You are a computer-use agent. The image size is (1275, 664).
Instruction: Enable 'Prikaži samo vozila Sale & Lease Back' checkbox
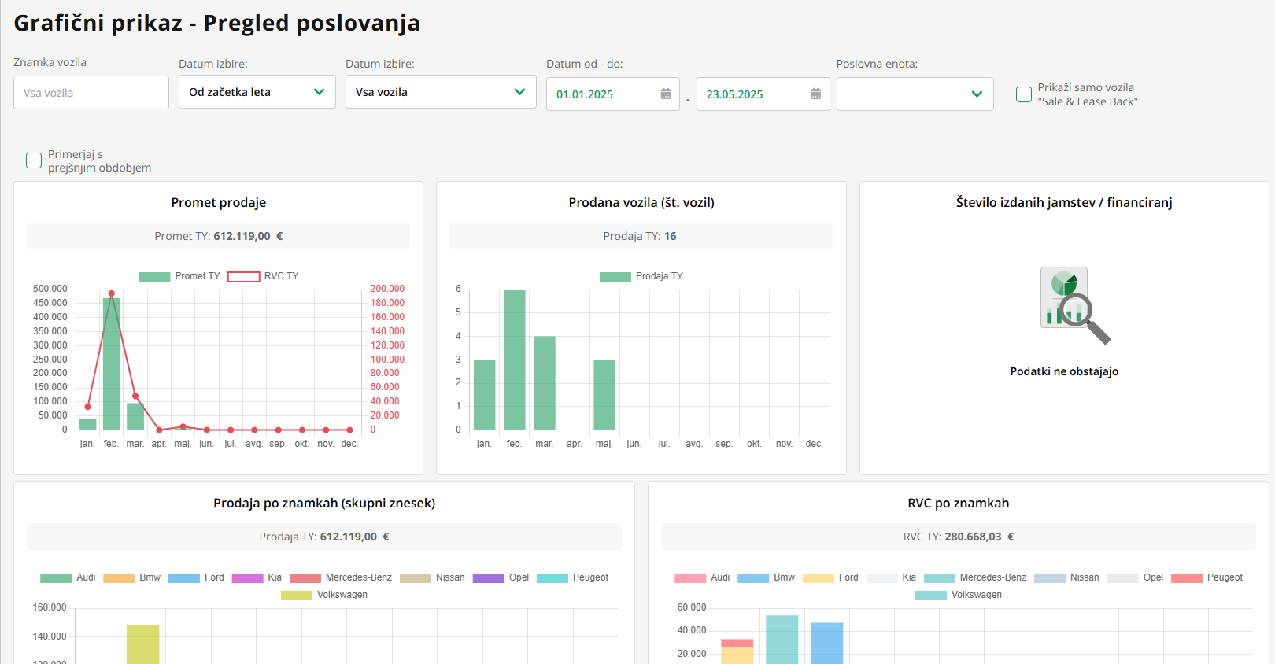(1024, 94)
